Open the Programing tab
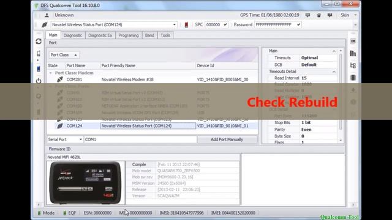Screen dimensions: 392x220 (129, 35)
